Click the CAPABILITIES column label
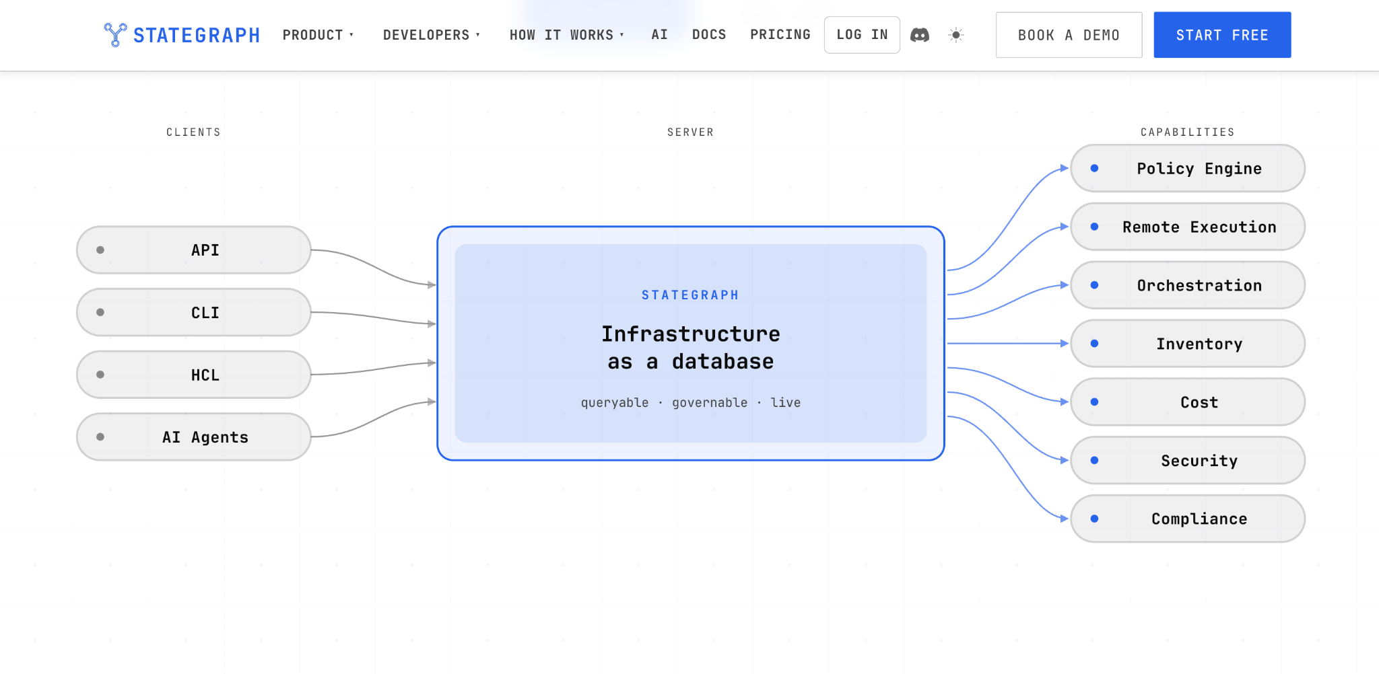The height and width of the screenshot is (674, 1379). pyautogui.click(x=1188, y=133)
